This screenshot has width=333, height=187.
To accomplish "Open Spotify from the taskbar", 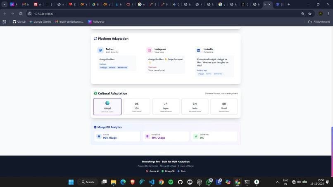I will point(171,182).
